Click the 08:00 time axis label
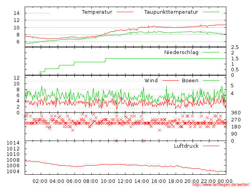Screen dimensions: 251x188 (91, 181)
